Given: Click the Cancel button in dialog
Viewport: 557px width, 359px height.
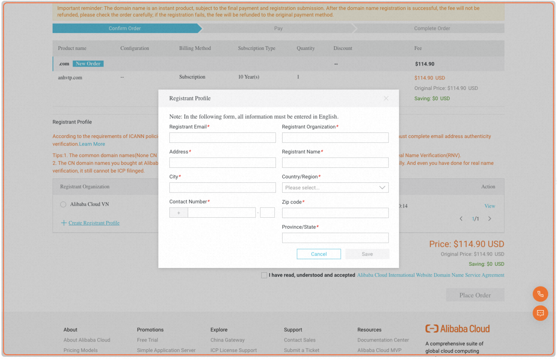Looking at the screenshot, I should point(319,254).
